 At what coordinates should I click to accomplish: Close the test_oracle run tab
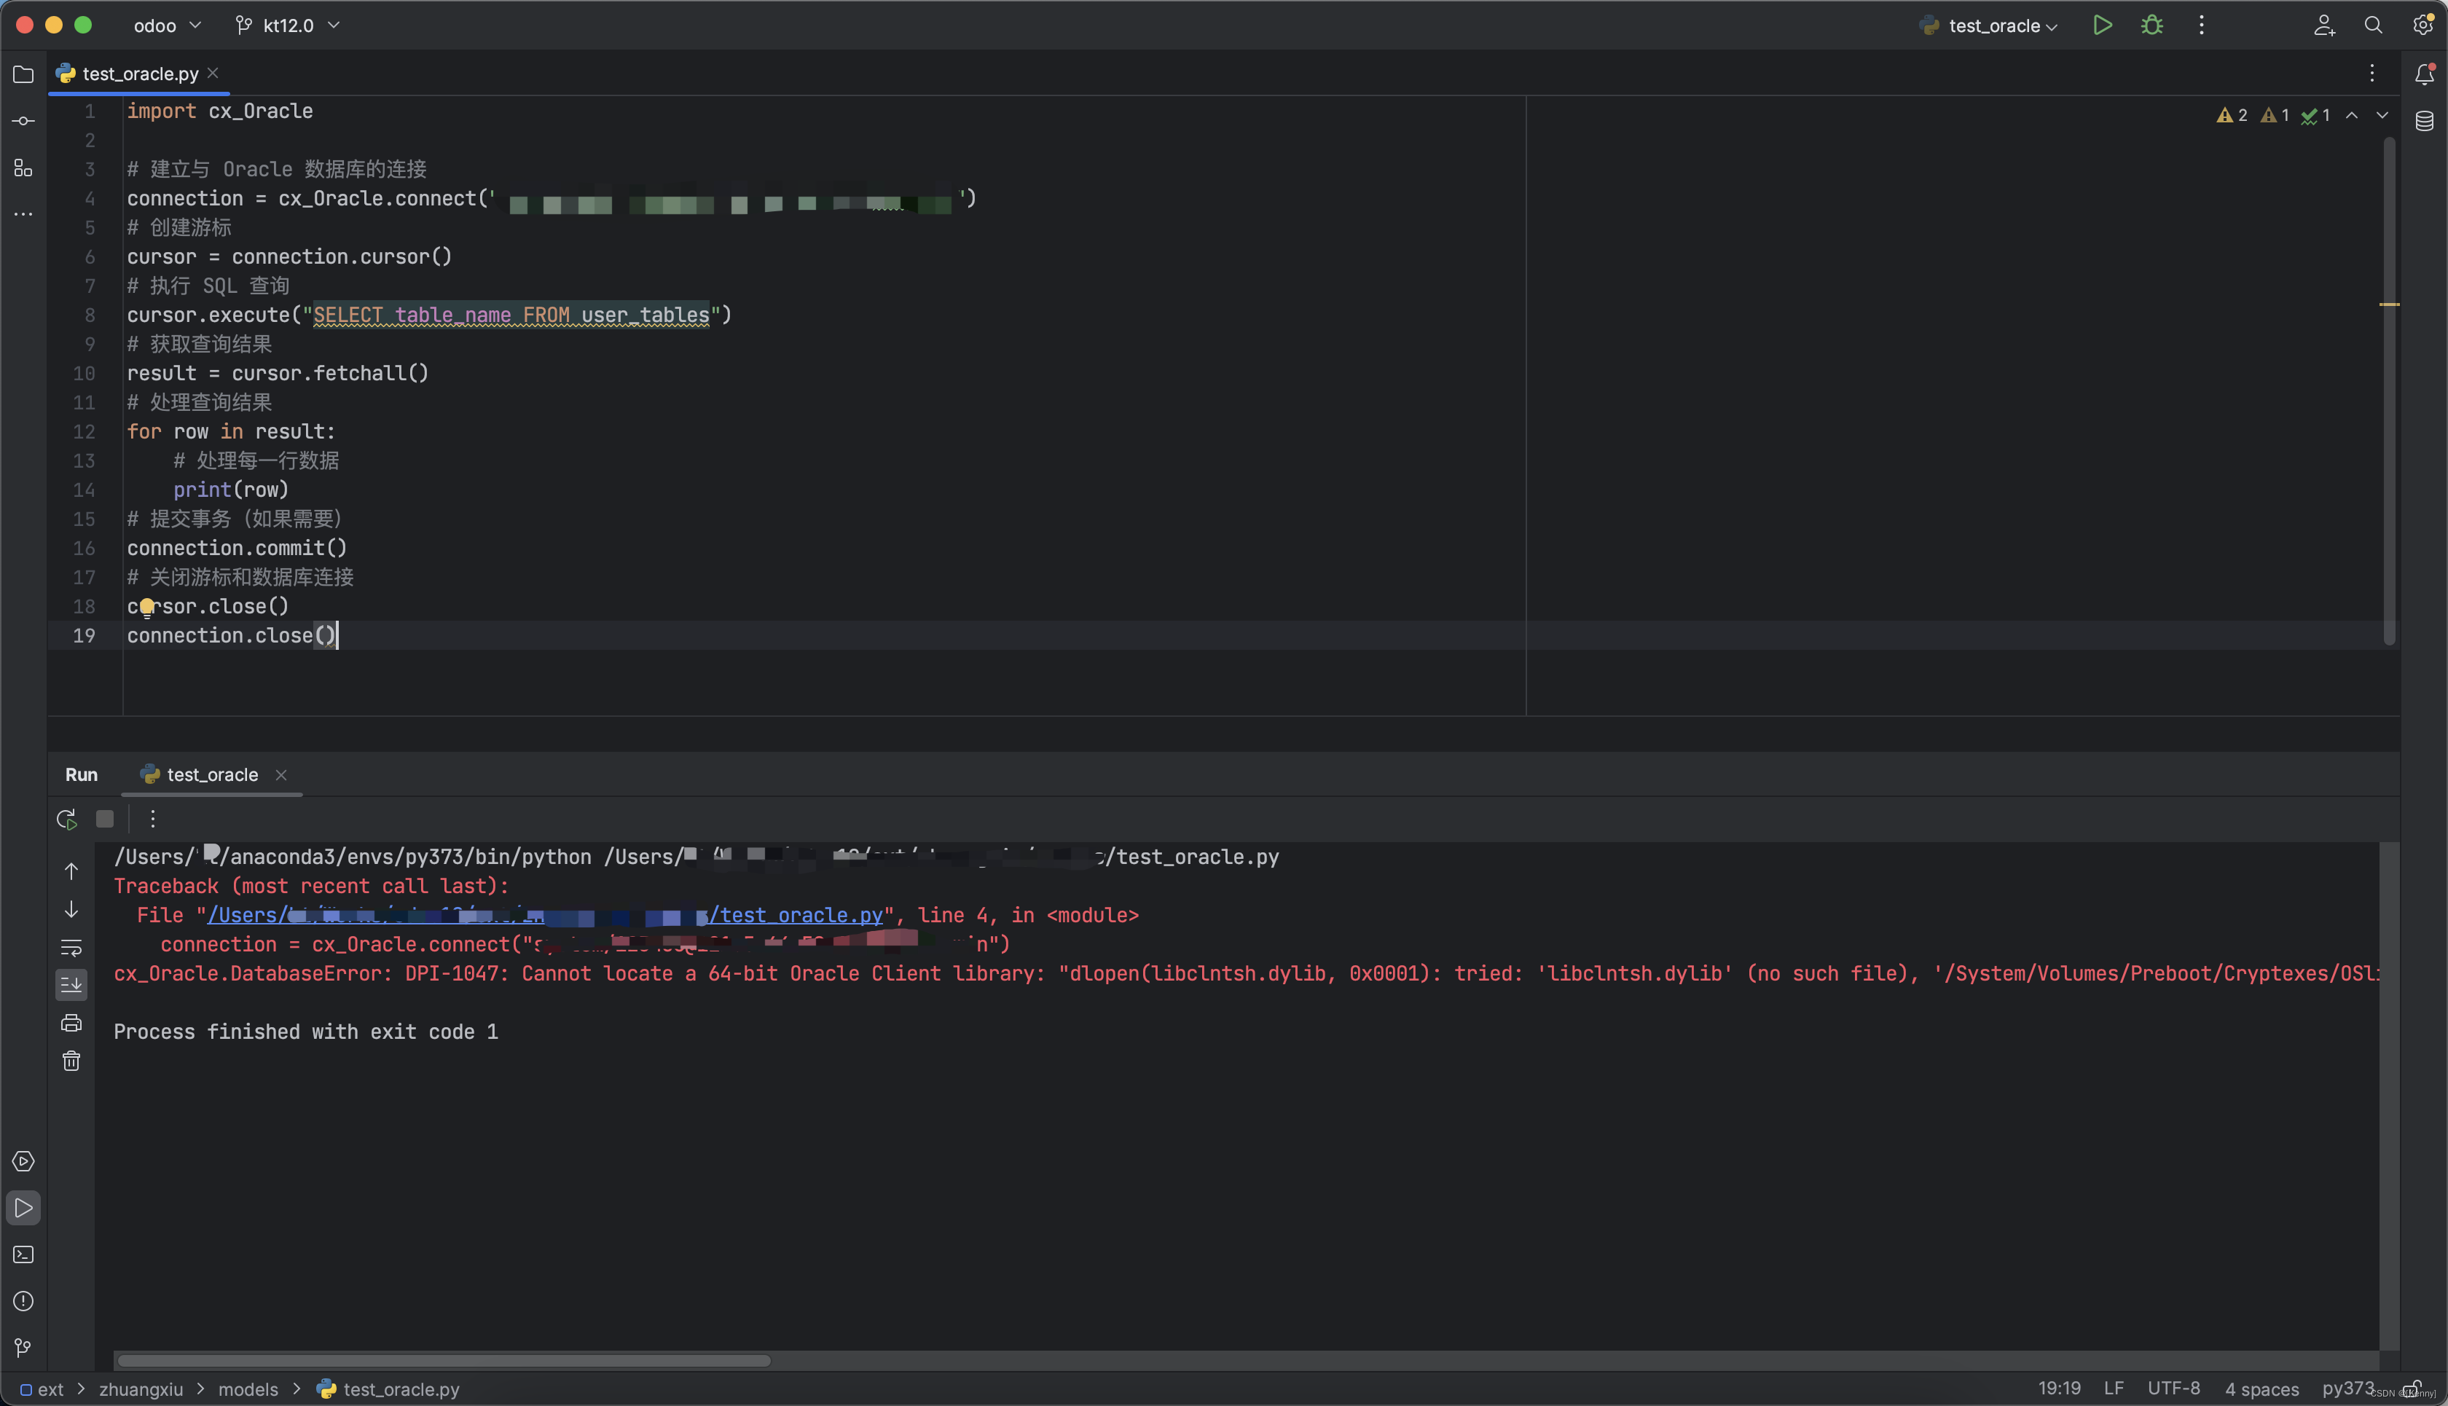tap(281, 774)
